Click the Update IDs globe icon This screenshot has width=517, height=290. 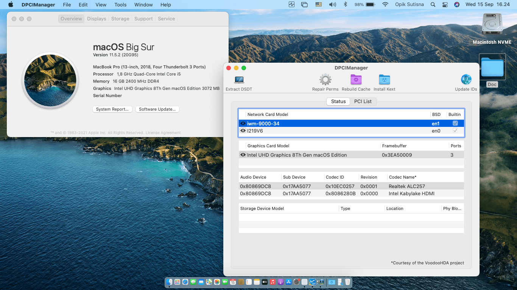coord(466,80)
